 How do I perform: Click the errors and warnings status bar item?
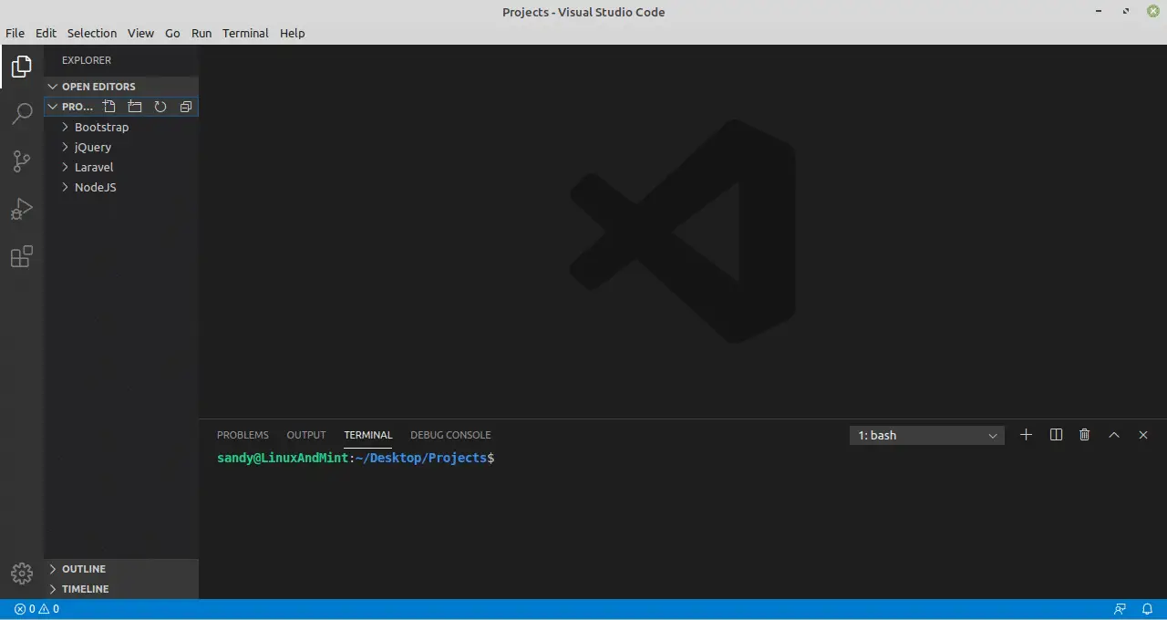coord(36,608)
